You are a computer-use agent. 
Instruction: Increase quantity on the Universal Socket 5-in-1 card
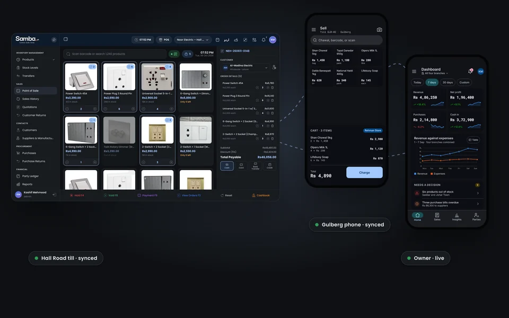171,109
